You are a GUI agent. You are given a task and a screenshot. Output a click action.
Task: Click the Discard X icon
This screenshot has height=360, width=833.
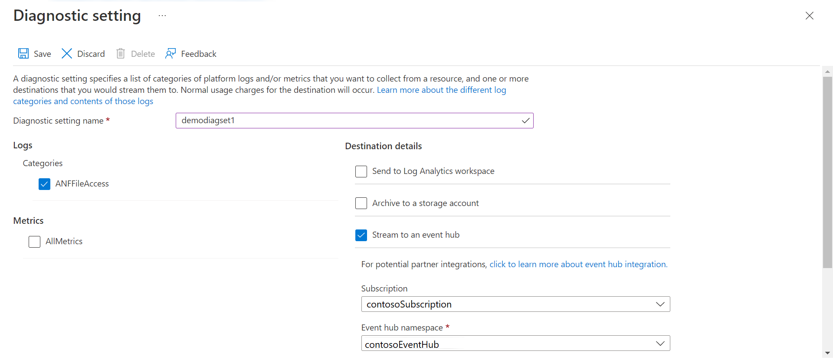pos(67,54)
